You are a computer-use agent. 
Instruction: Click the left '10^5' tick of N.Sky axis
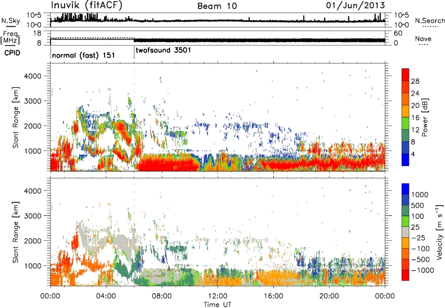34,16
